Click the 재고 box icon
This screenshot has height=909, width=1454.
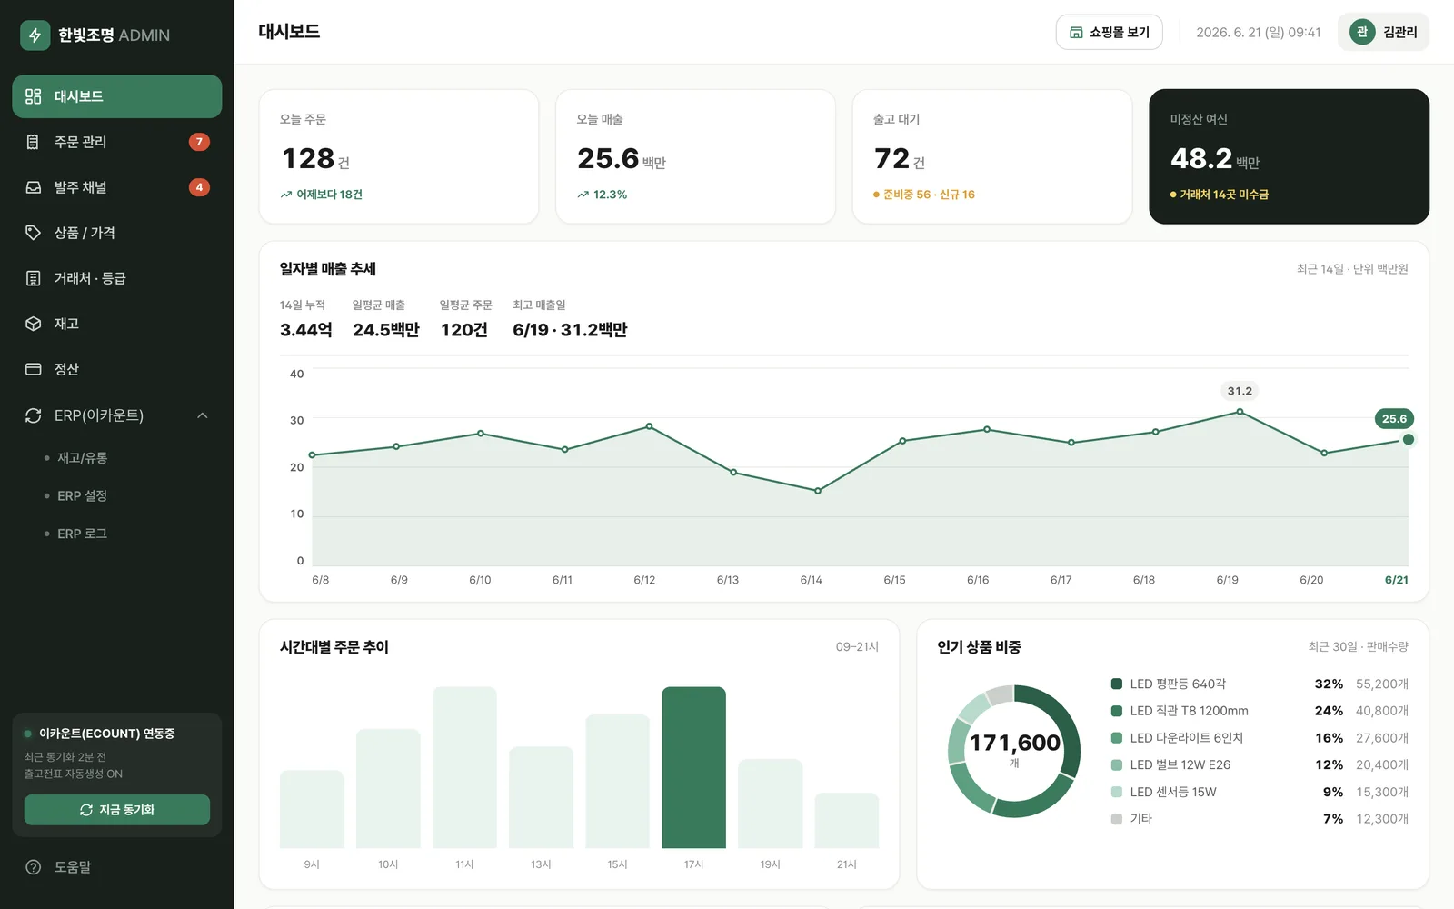tap(34, 324)
